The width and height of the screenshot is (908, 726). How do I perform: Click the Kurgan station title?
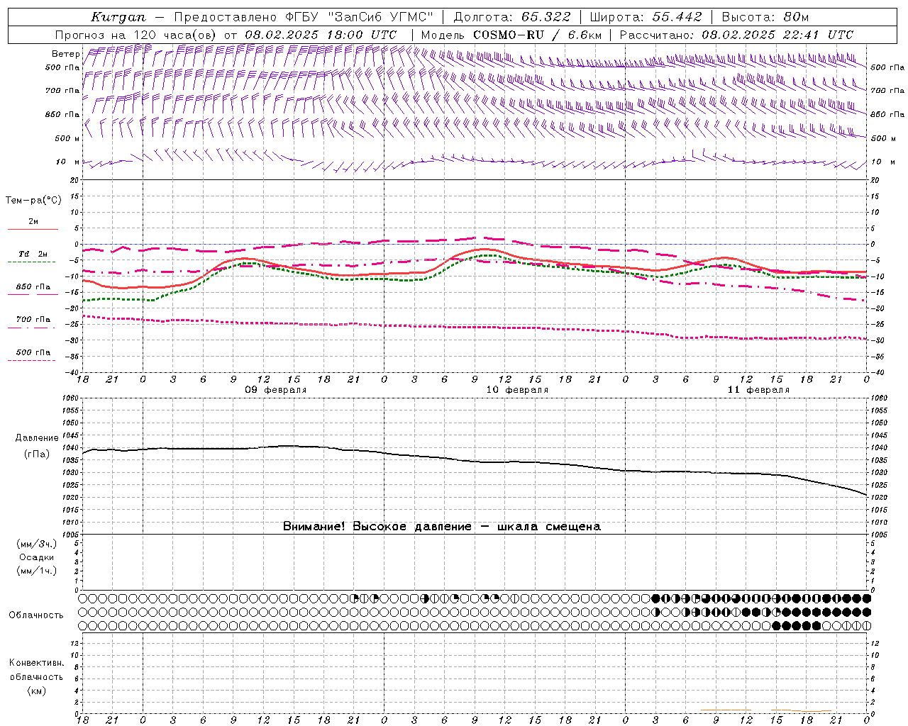pos(118,17)
